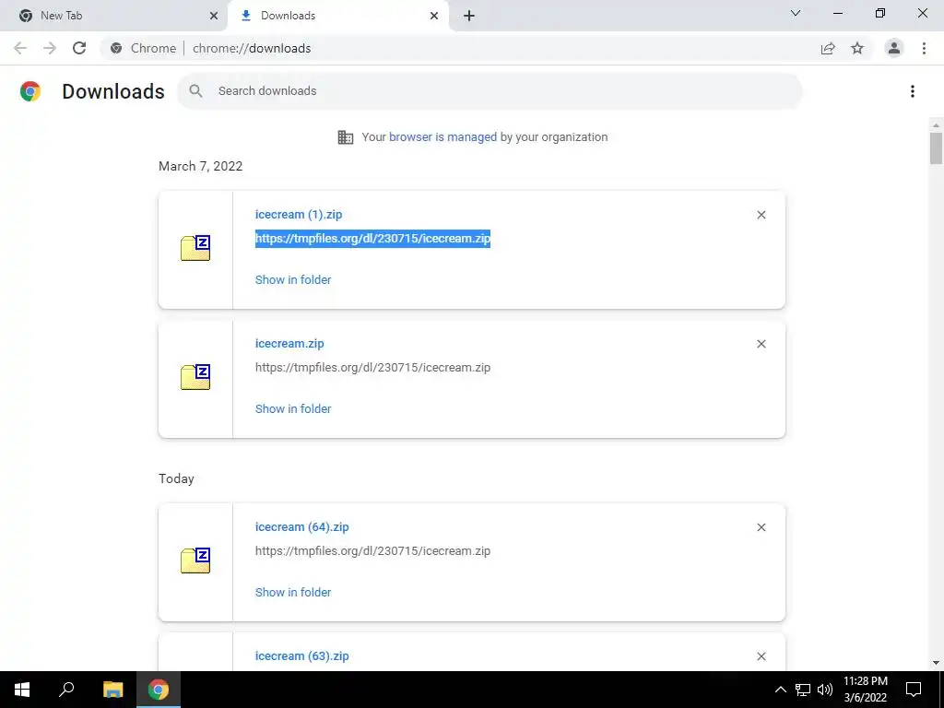
Task: Open the Chrome profile avatar button
Action: pyautogui.click(x=894, y=48)
